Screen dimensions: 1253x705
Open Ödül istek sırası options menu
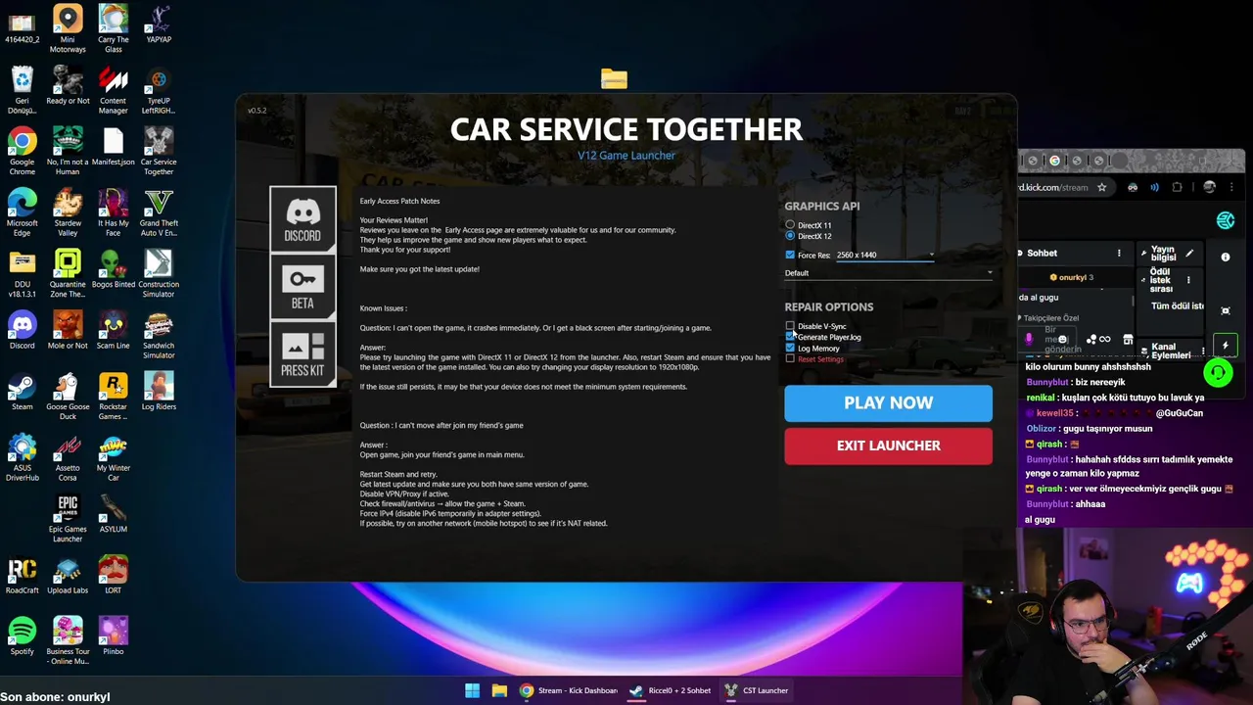tap(1188, 280)
